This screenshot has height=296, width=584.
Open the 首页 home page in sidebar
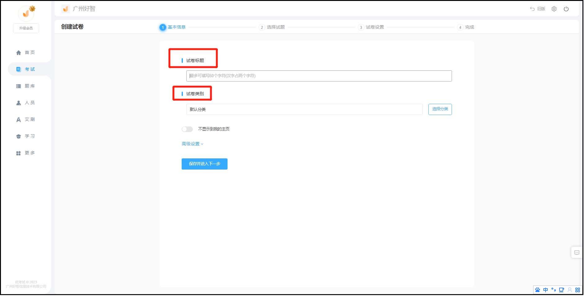point(26,52)
